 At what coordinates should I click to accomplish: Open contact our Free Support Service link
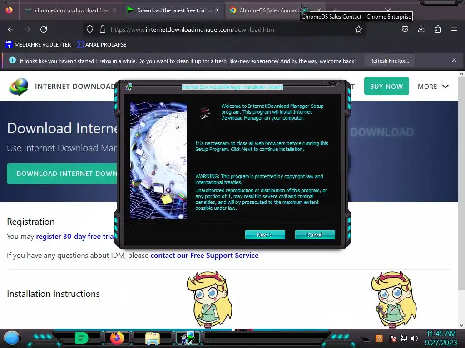(x=204, y=256)
